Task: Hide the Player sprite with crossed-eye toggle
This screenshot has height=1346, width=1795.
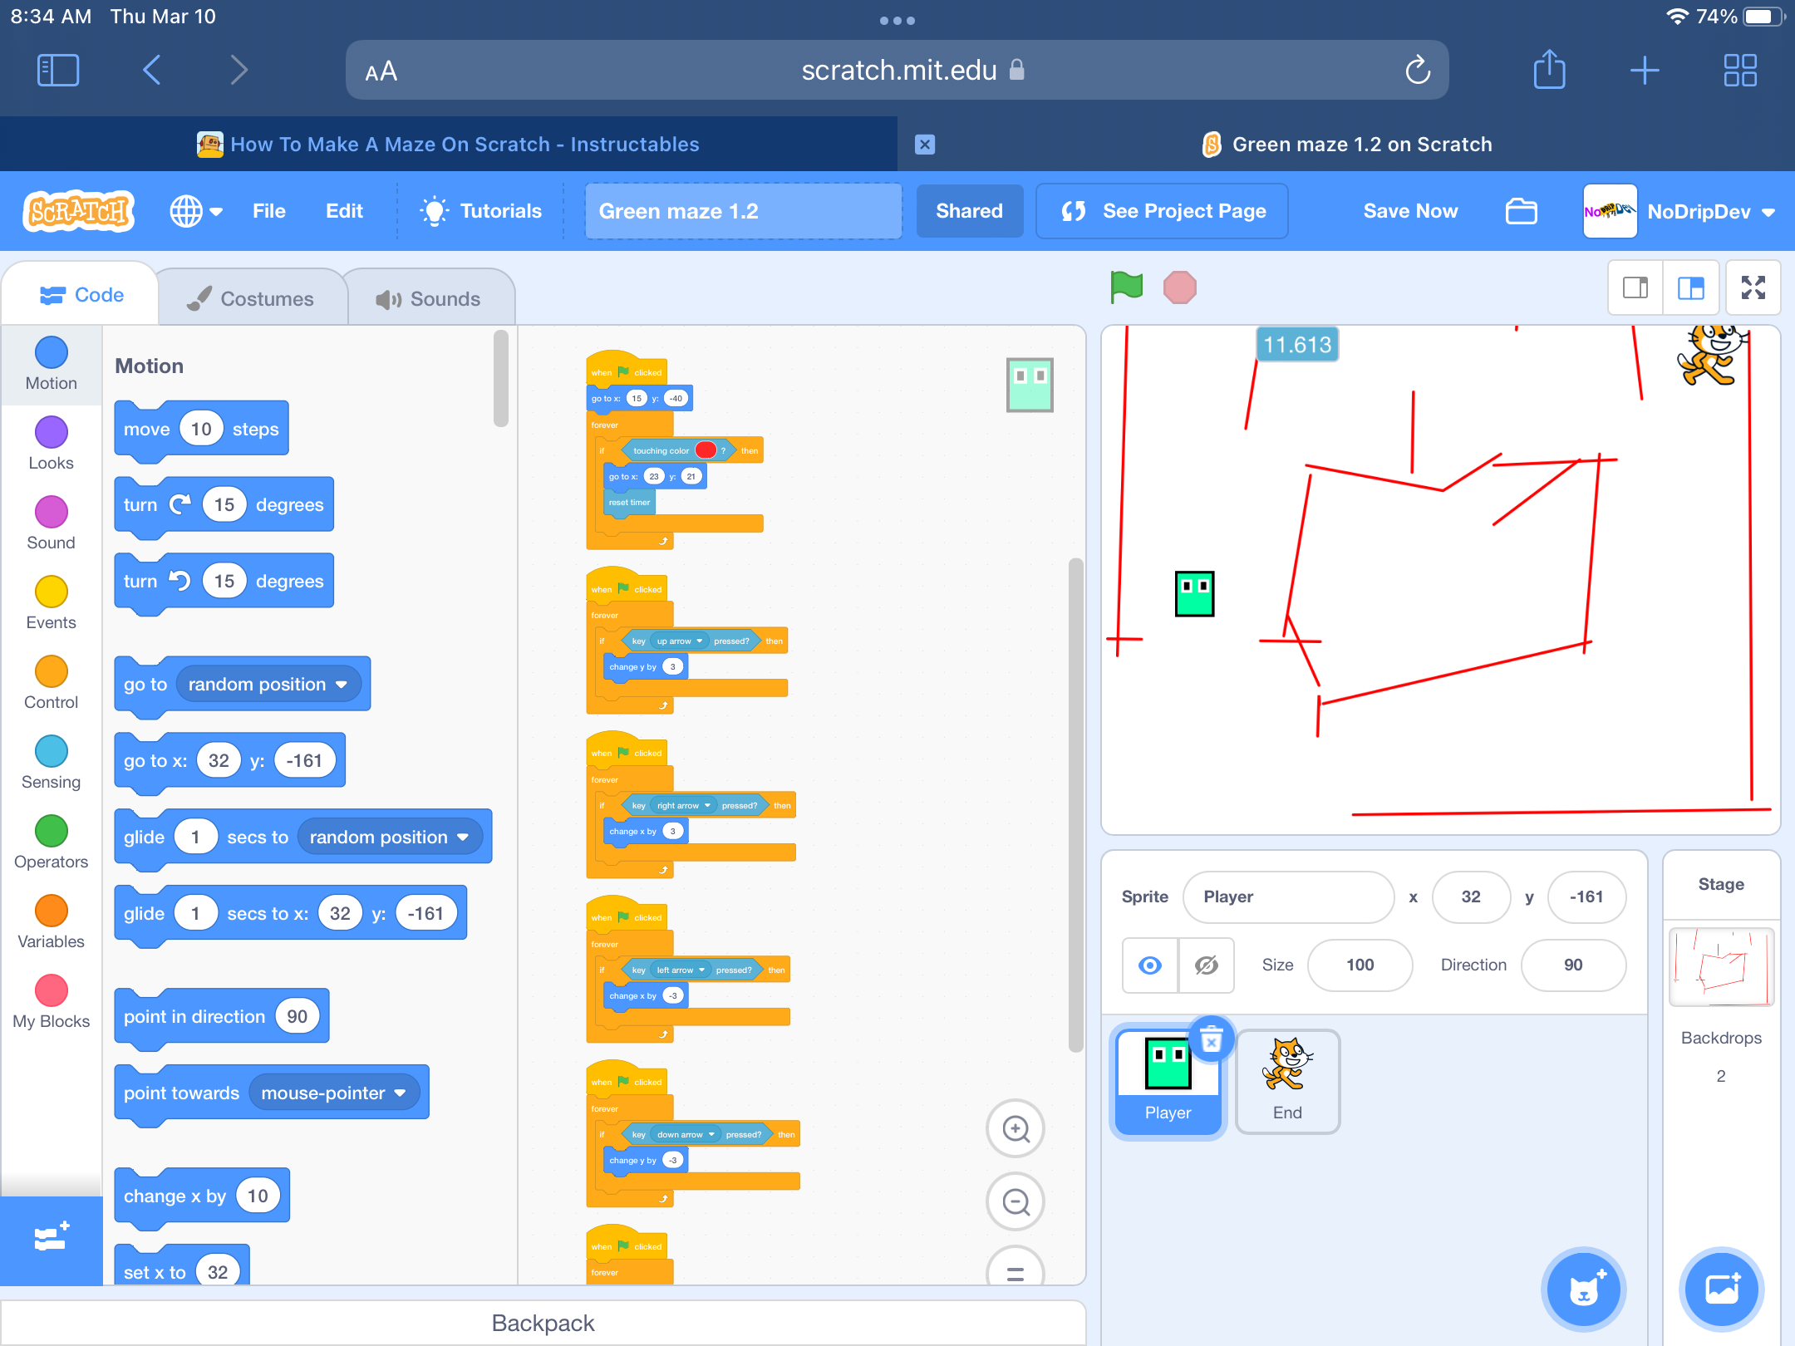Action: (x=1206, y=965)
